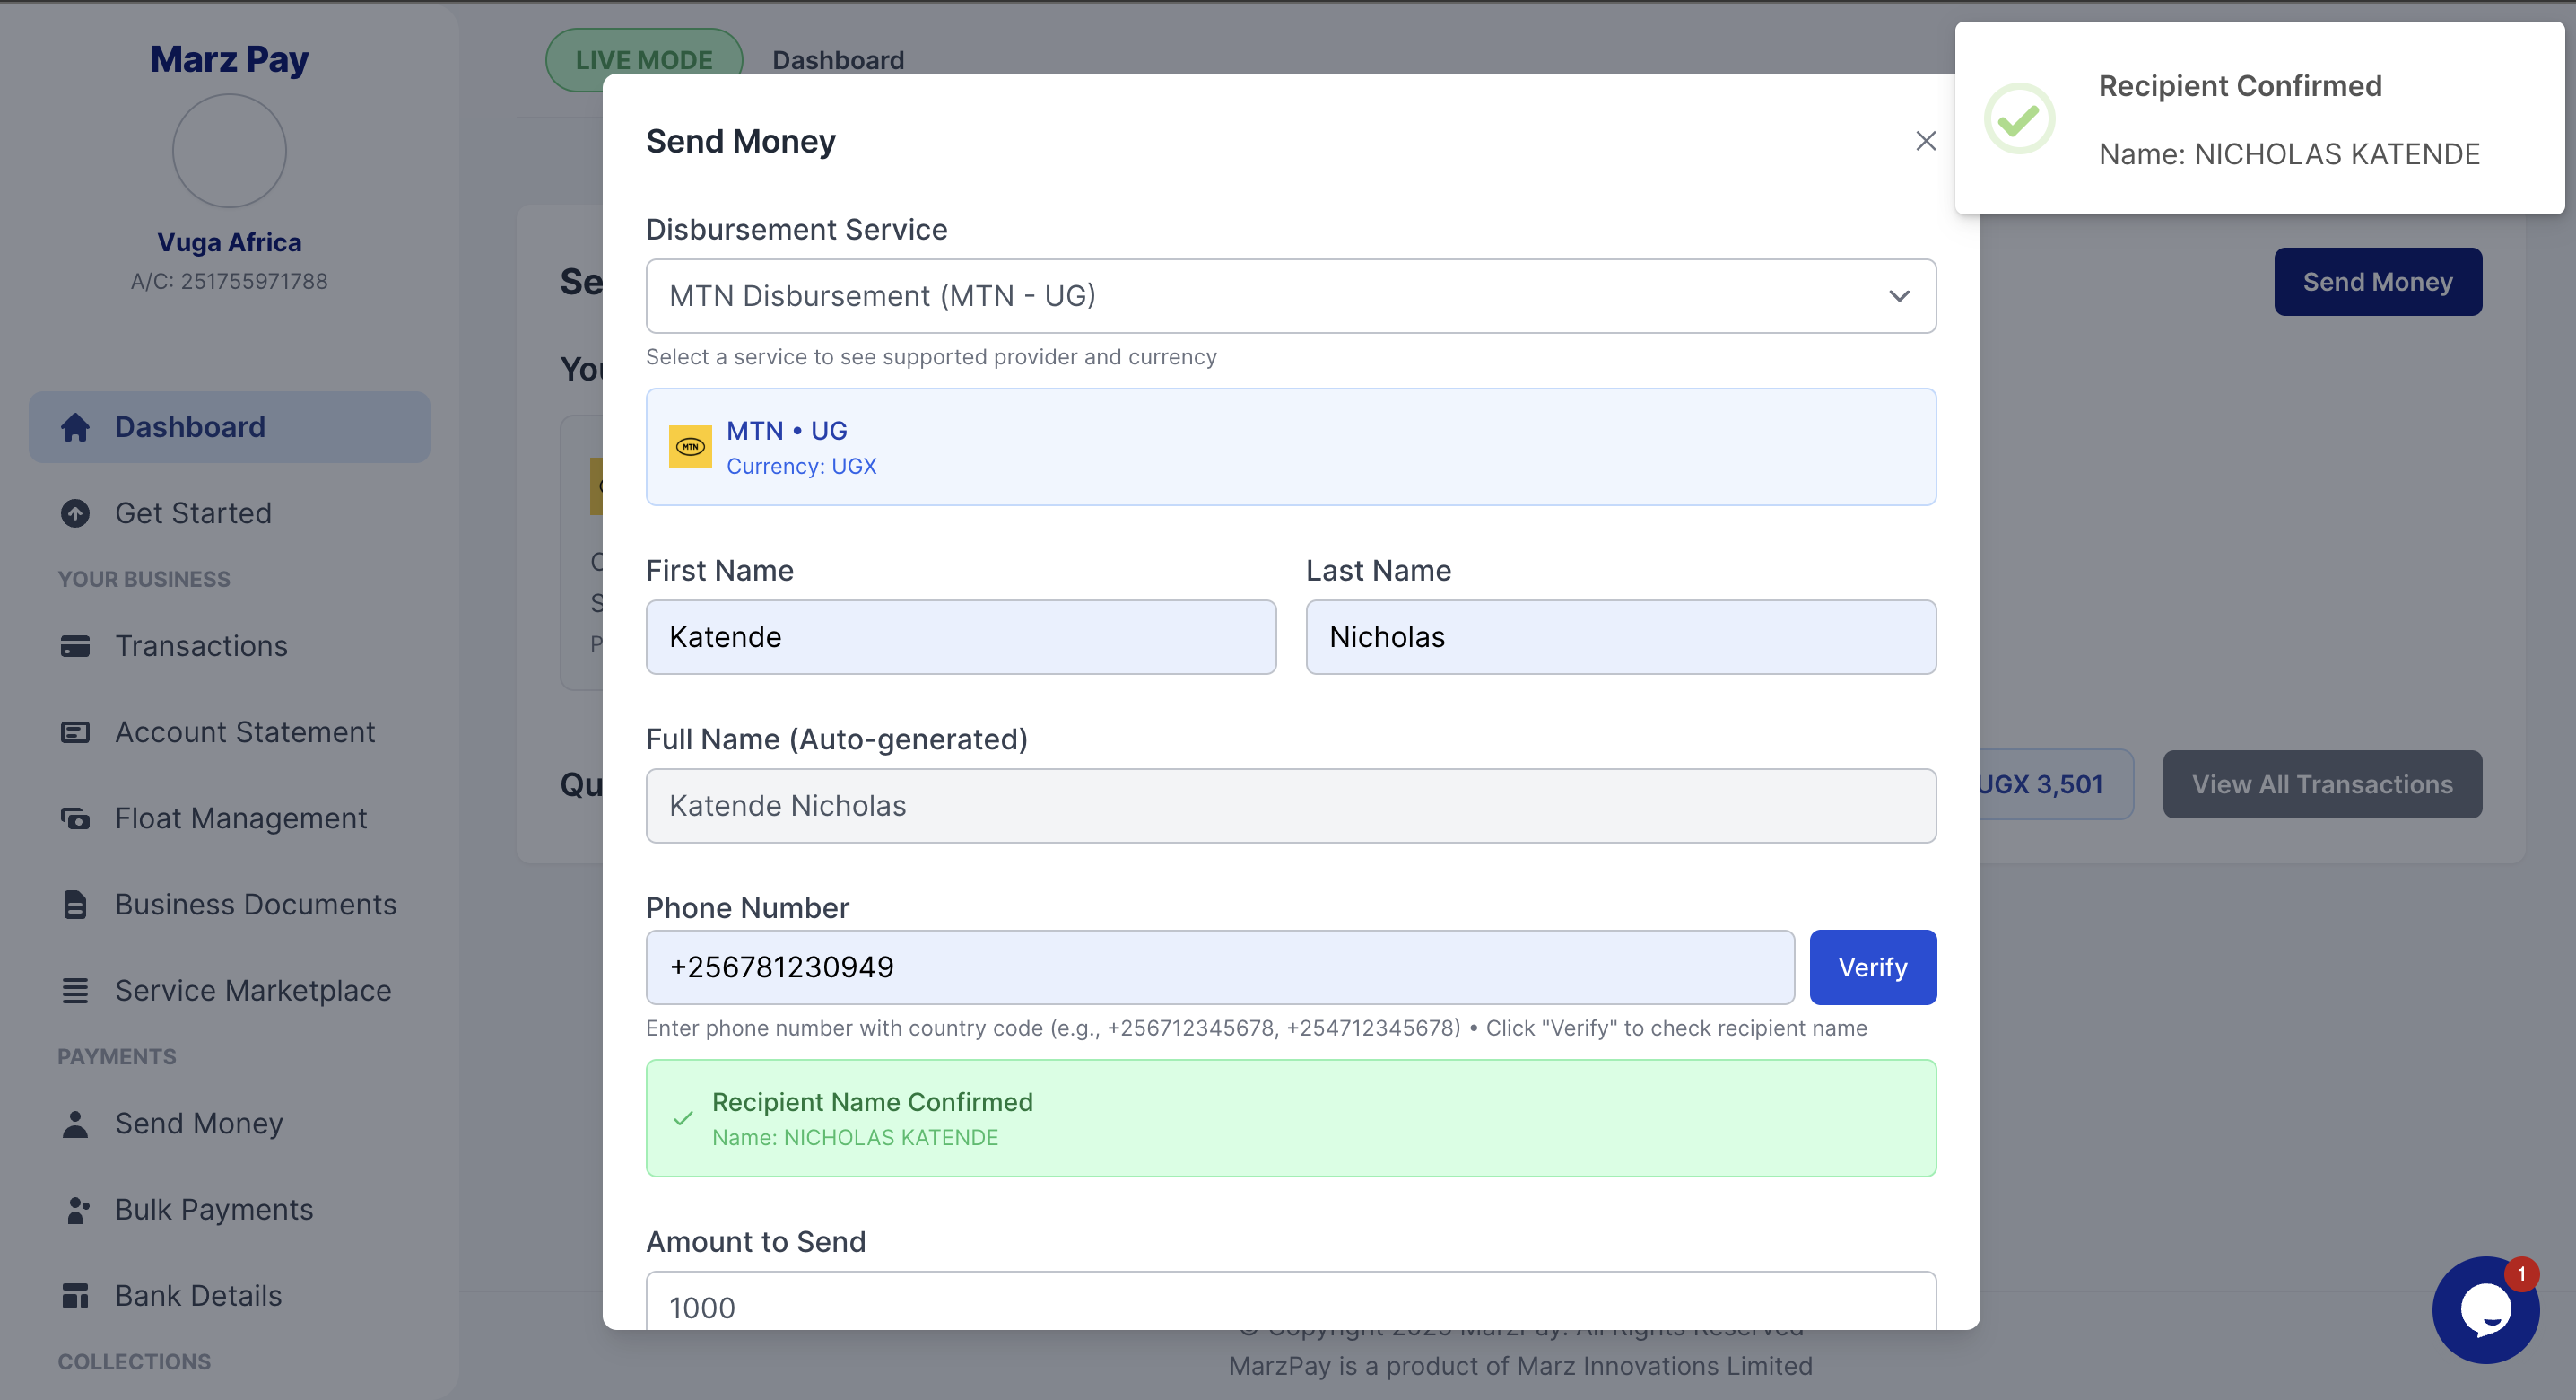Click the Account Statement icon

[75, 732]
